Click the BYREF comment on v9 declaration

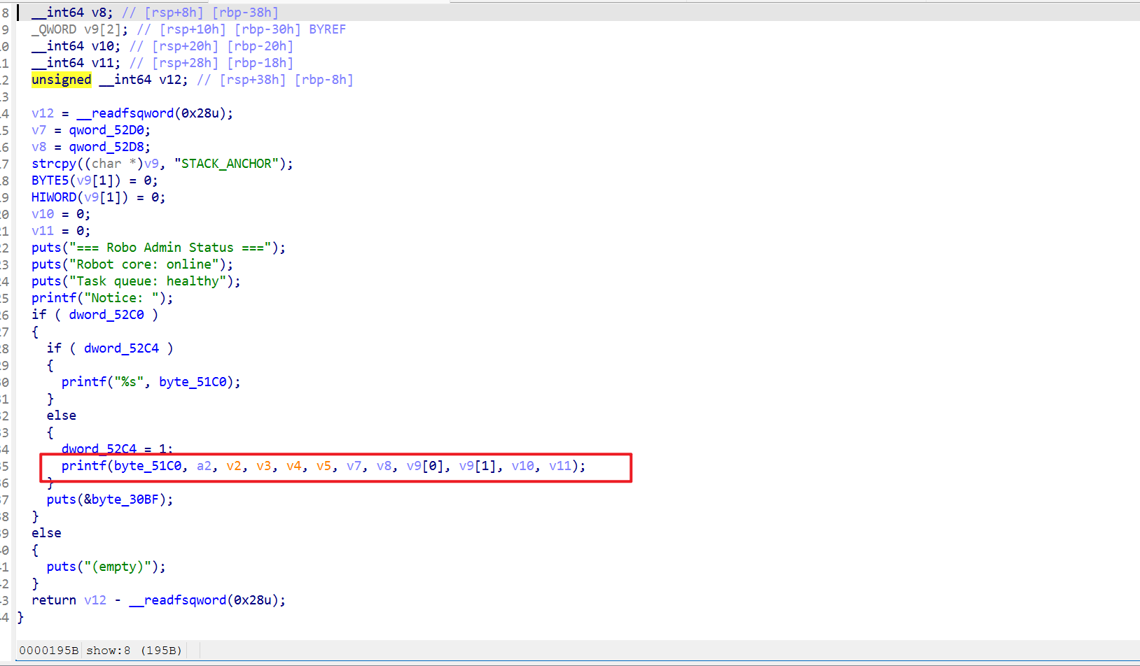point(328,29)
